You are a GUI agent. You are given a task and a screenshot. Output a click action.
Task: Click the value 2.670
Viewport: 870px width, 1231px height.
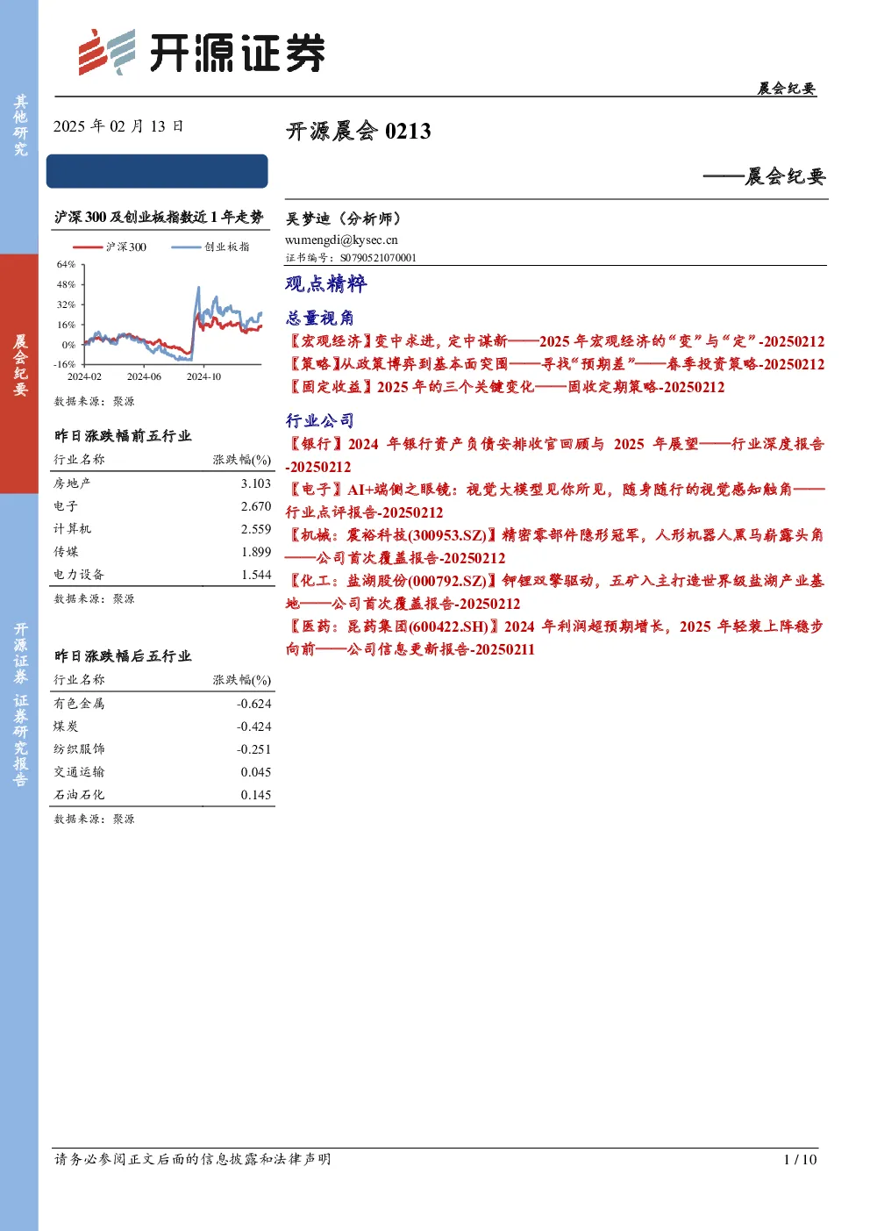point(256,506)
